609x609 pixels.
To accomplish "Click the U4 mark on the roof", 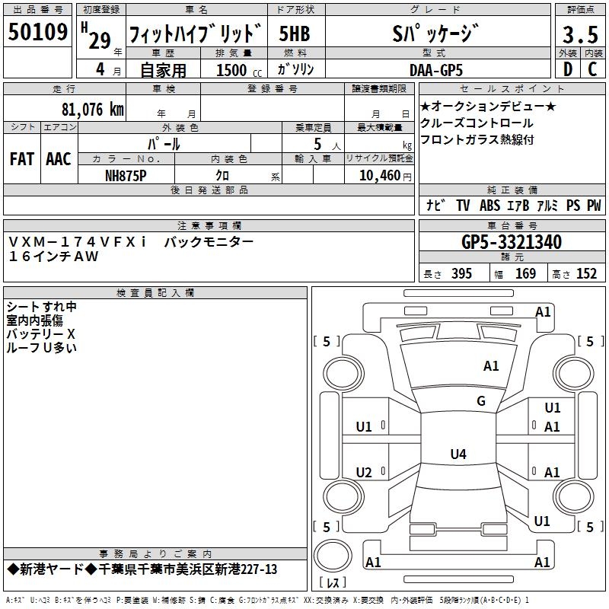I will (458, 454).
